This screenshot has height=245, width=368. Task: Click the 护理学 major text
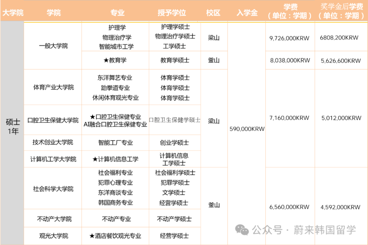pyautogui.click(x=117, y=28)
